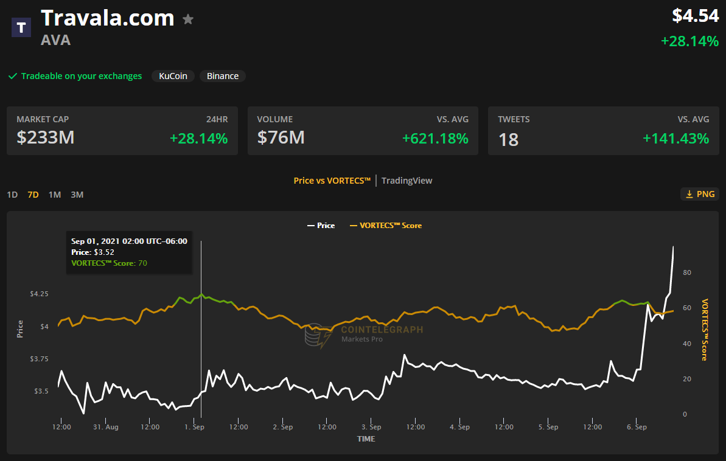Click the Volume $76M card

363,131
